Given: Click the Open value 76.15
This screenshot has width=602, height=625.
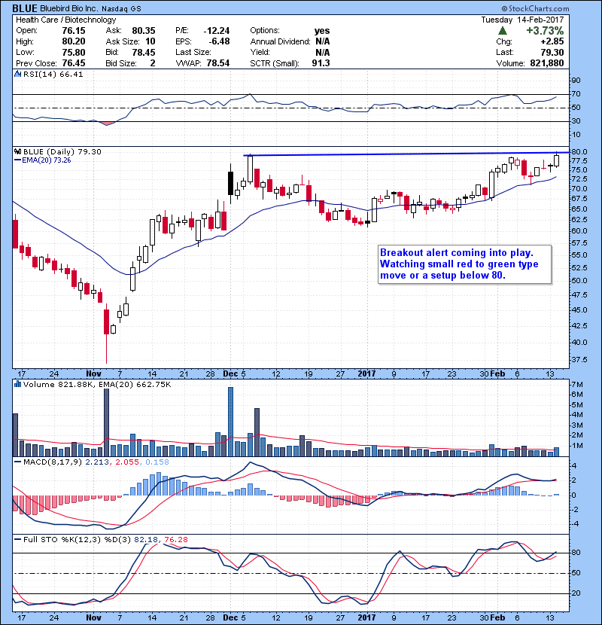Looking at the screenshot, I should coord(74,31).
